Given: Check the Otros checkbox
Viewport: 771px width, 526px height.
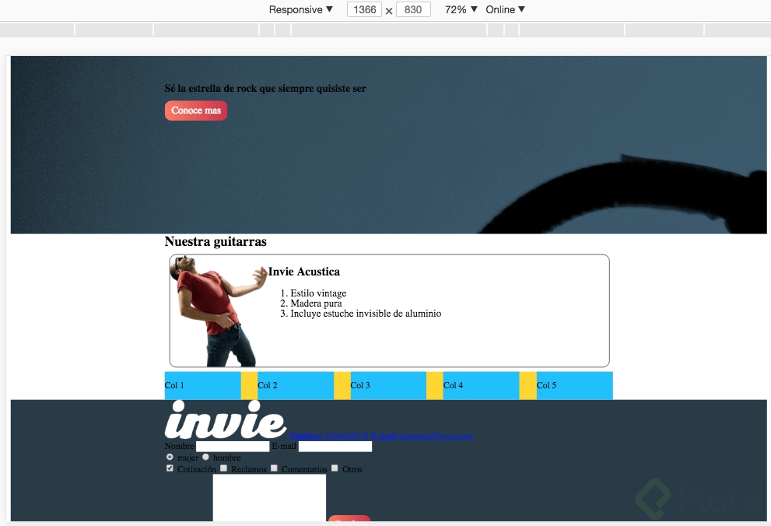Looking at the screenshot, I should (335, 468).
